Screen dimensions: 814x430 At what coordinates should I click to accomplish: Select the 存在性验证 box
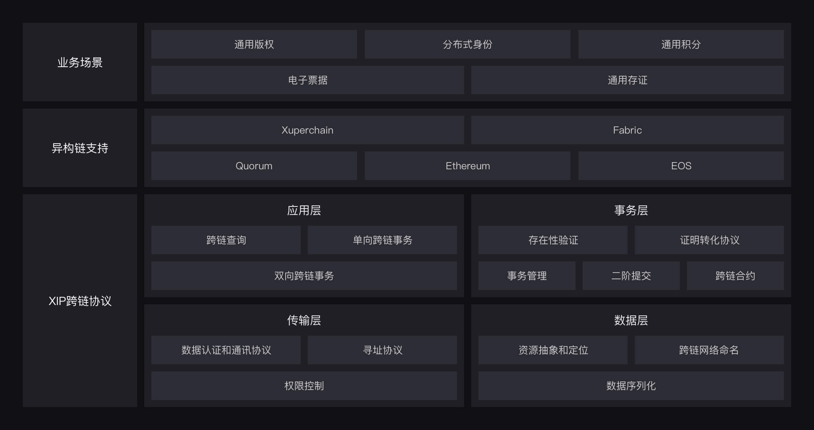(553, 240)
